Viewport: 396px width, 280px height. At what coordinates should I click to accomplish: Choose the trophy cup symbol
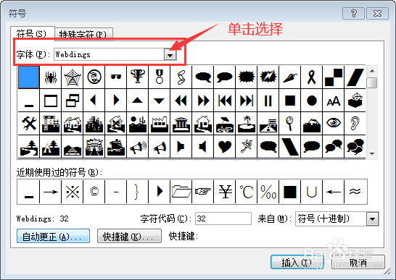[x=138, y=77]
